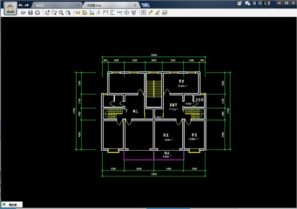Select the text annotation 'A' tool
The width and height of the screenshot is (297, 209).
pyautogui.click(x=144, y=13)
